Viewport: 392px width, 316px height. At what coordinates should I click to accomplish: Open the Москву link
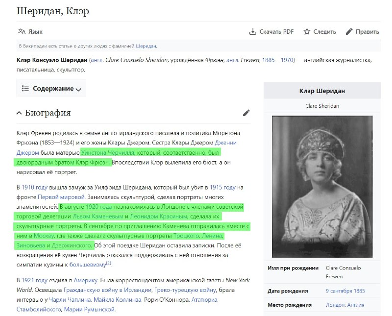point(44,236)
